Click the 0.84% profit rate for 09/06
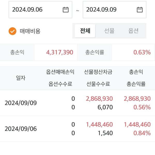The width and height of the screenshot is (155, 155). 142,133
